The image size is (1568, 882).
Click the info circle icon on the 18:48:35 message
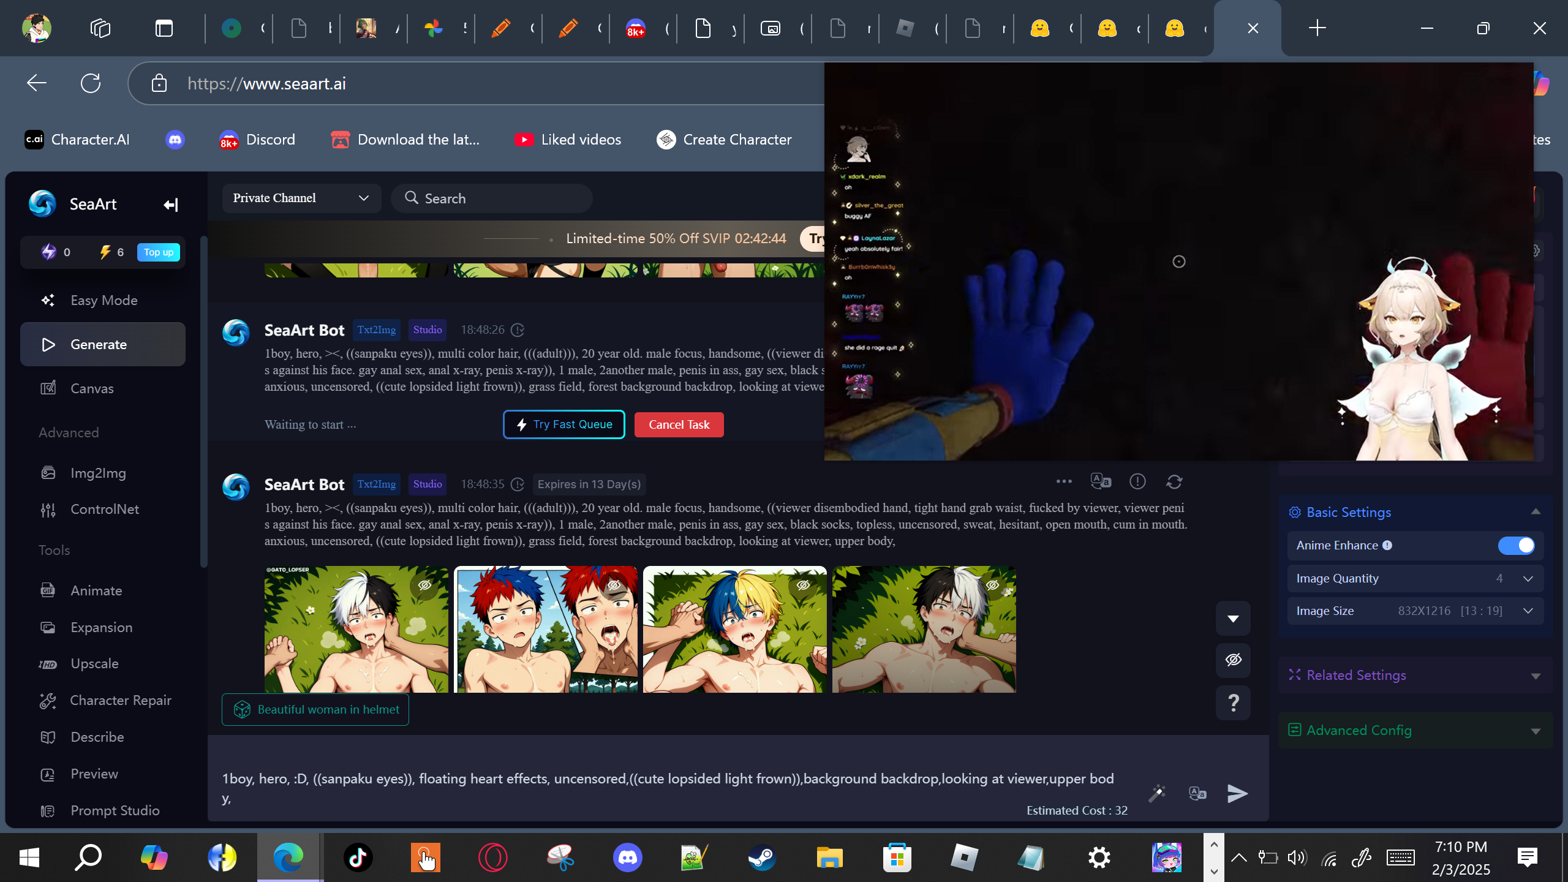1137,481
